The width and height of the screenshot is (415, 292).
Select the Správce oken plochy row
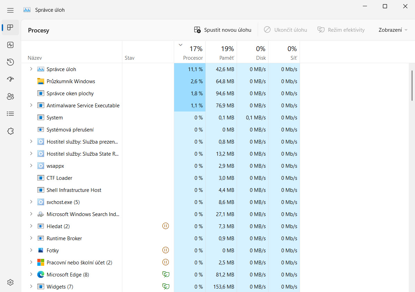(x=160, y=94)
